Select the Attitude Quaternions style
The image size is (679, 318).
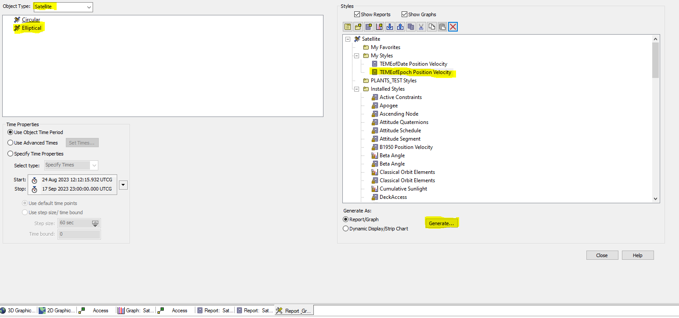point(404,122)
